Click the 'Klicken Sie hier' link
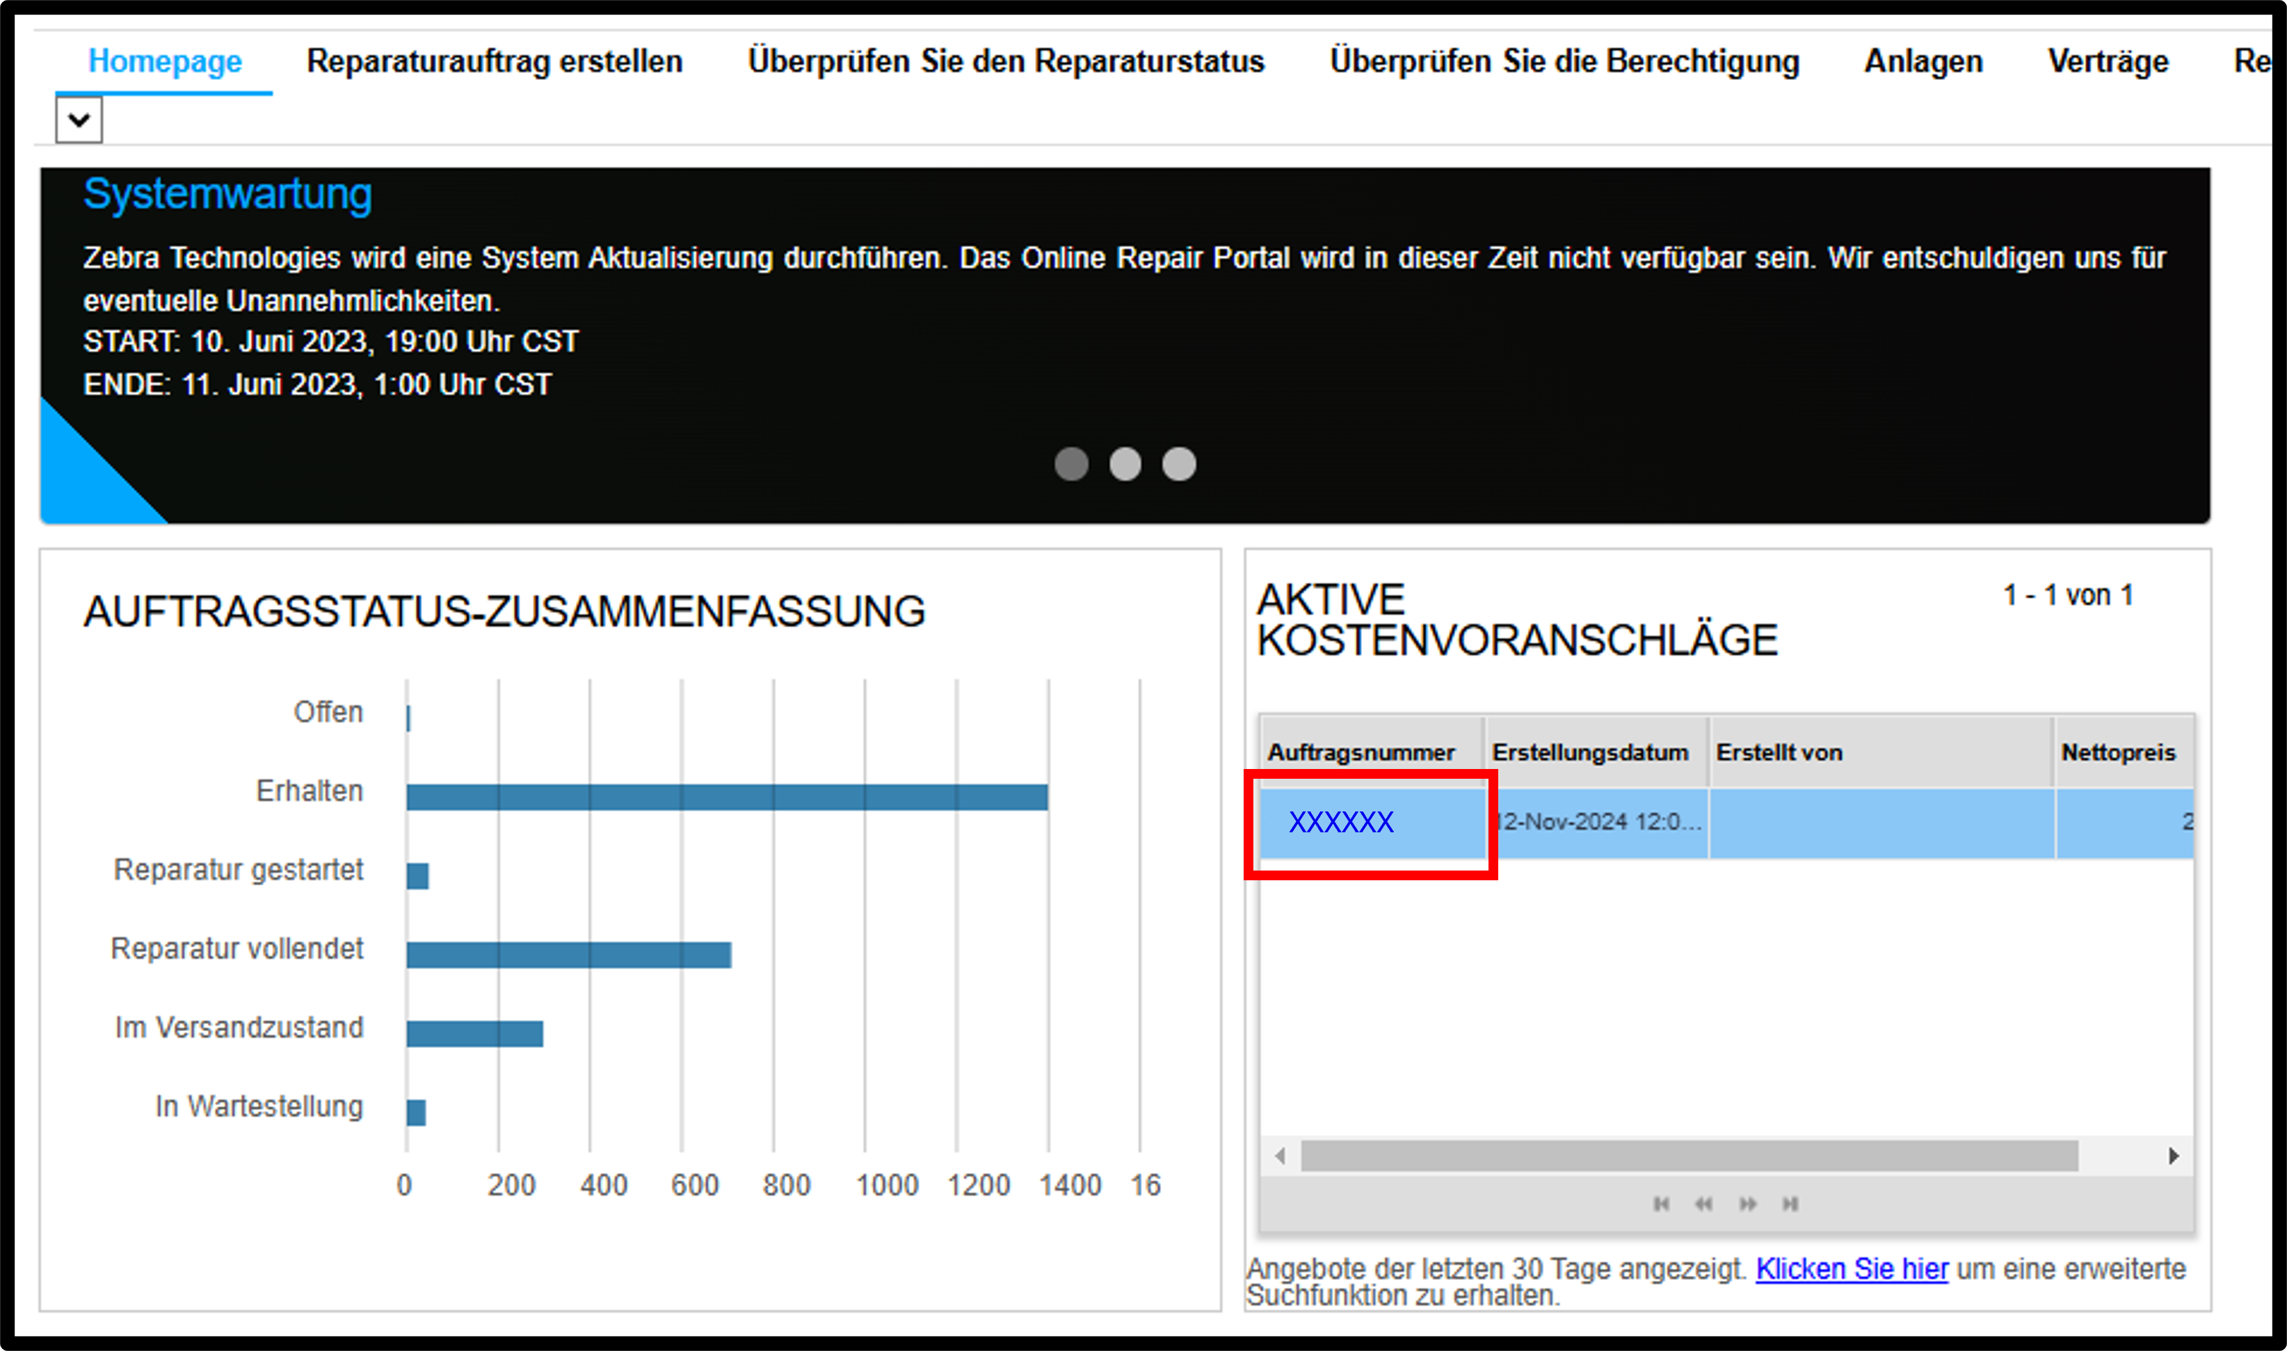 1852,1268
